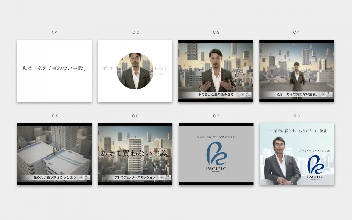This screenshot has height=220, width=352.
Task: Switch sound OFF in frame C-4
Action: pos(329,96)
